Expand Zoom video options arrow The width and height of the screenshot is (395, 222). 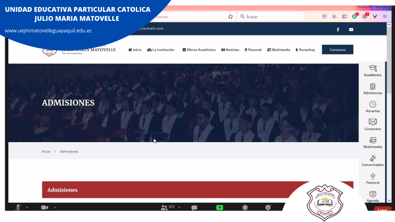coord(55,208)
